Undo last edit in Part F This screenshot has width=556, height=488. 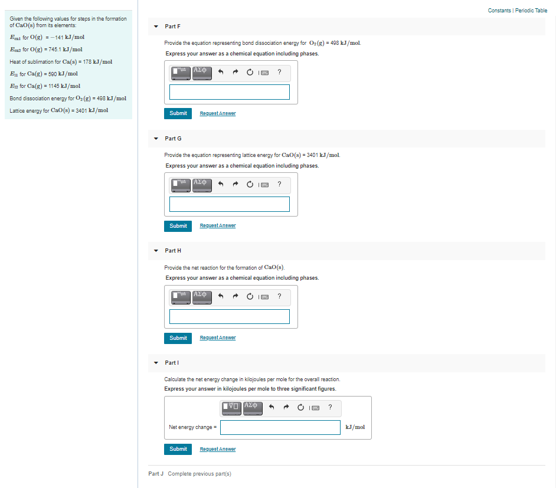point(221,73)
